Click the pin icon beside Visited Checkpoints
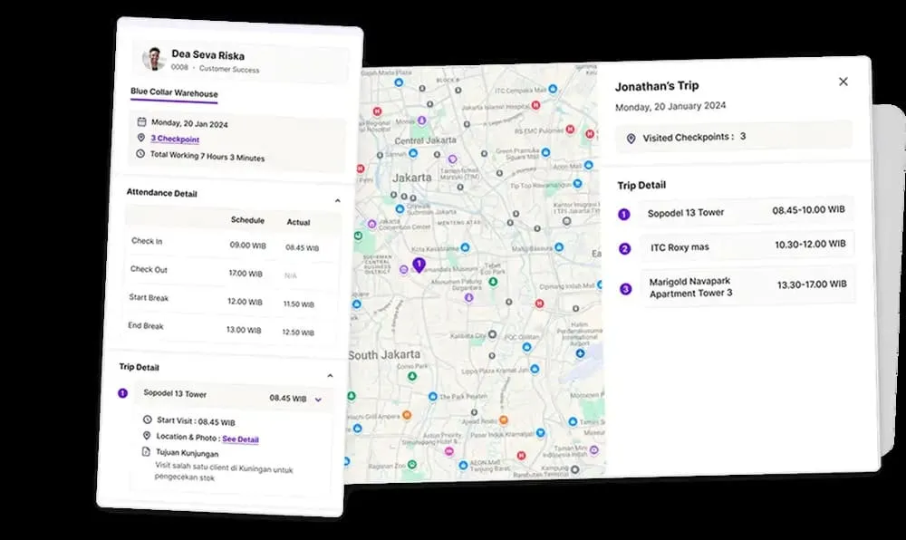906x540 pixels. 631,138
